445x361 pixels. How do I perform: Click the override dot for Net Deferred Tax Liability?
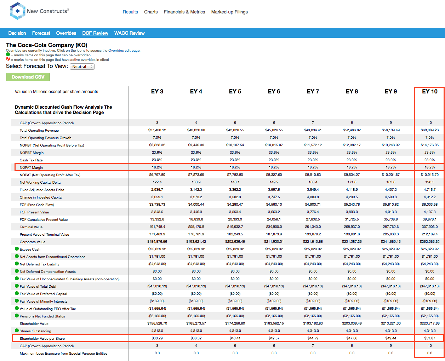tap(17, 264)
